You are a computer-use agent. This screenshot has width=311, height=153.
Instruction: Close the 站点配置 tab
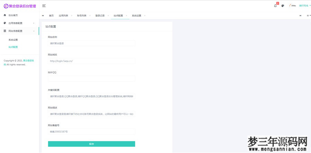point(126,16)
